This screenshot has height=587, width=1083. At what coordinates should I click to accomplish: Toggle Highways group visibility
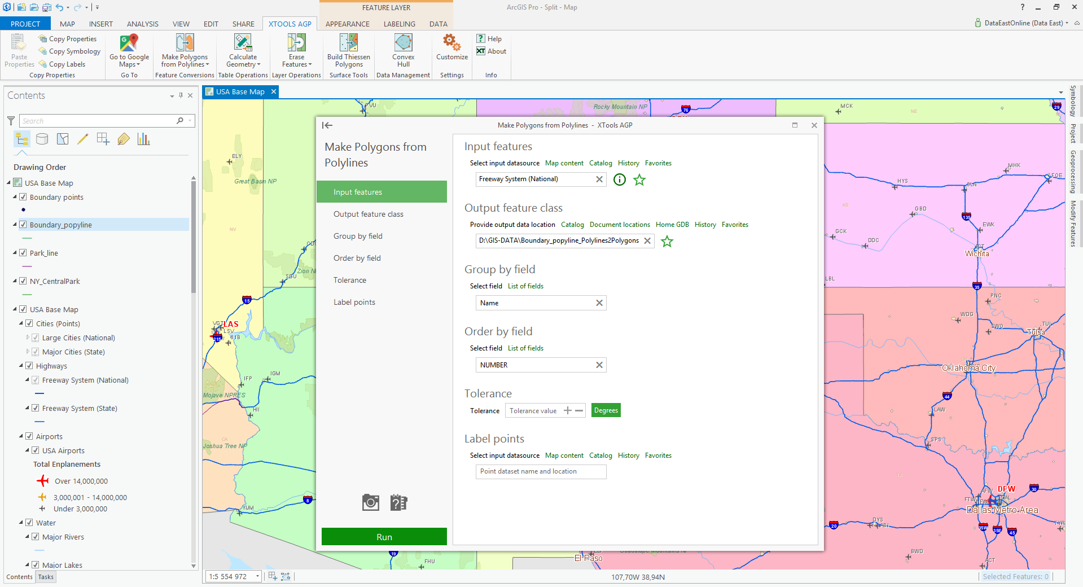pos(29,366)
